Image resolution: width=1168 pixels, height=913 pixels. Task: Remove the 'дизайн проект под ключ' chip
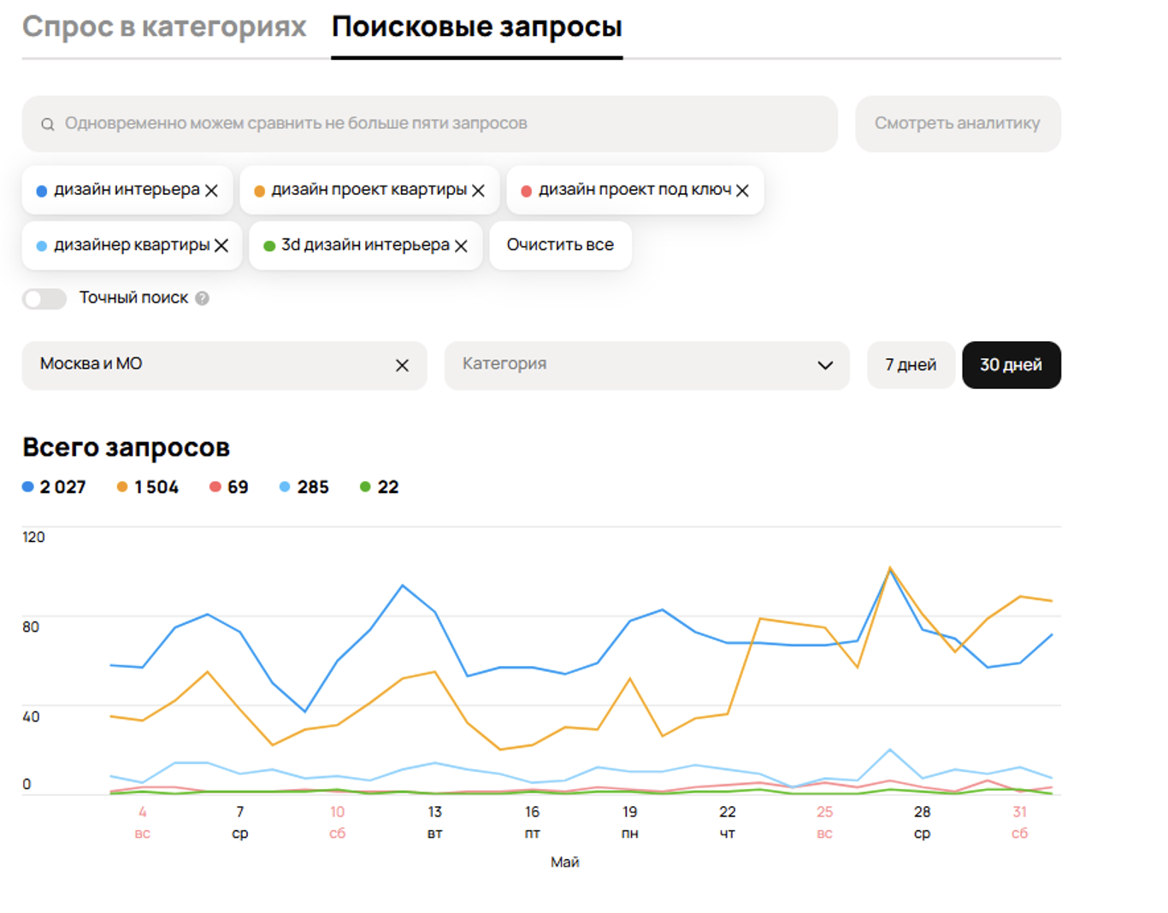(742, 191)
